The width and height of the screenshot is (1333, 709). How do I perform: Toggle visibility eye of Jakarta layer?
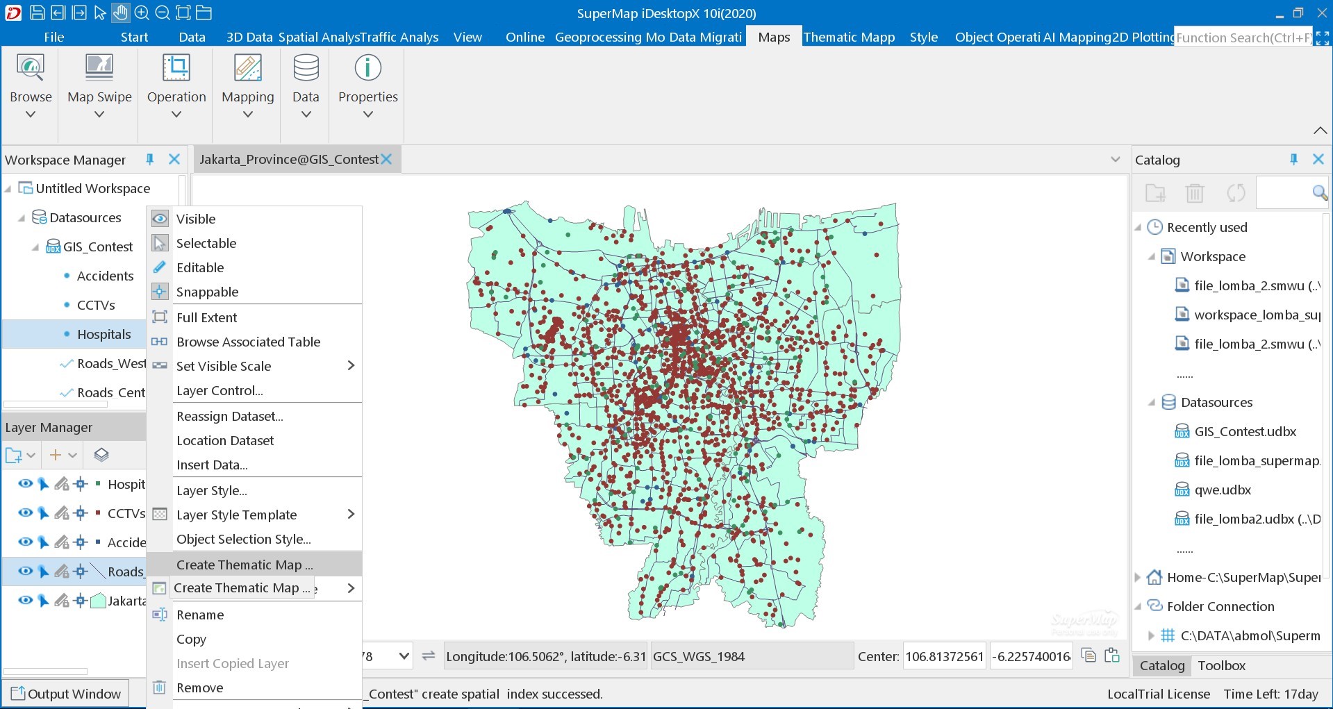tap(26, 600)
